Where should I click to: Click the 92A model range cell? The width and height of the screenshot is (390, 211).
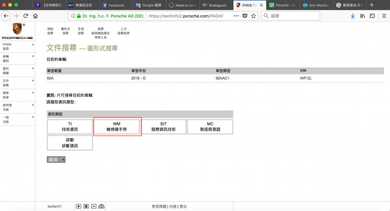click(x=50, y=78)
